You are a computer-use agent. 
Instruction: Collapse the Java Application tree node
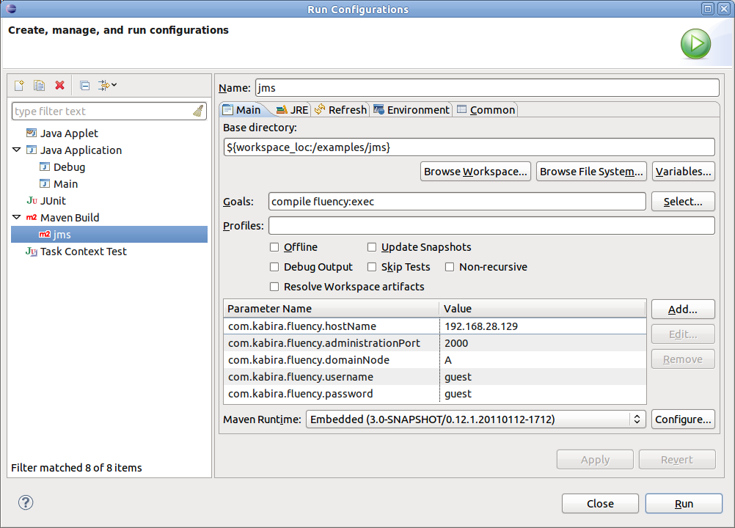click(16, 150)
